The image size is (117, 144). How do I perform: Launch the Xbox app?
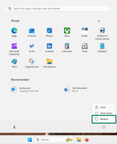click(x=67, y=32)
